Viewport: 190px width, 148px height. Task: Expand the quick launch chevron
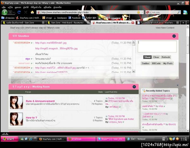[35, 138]
